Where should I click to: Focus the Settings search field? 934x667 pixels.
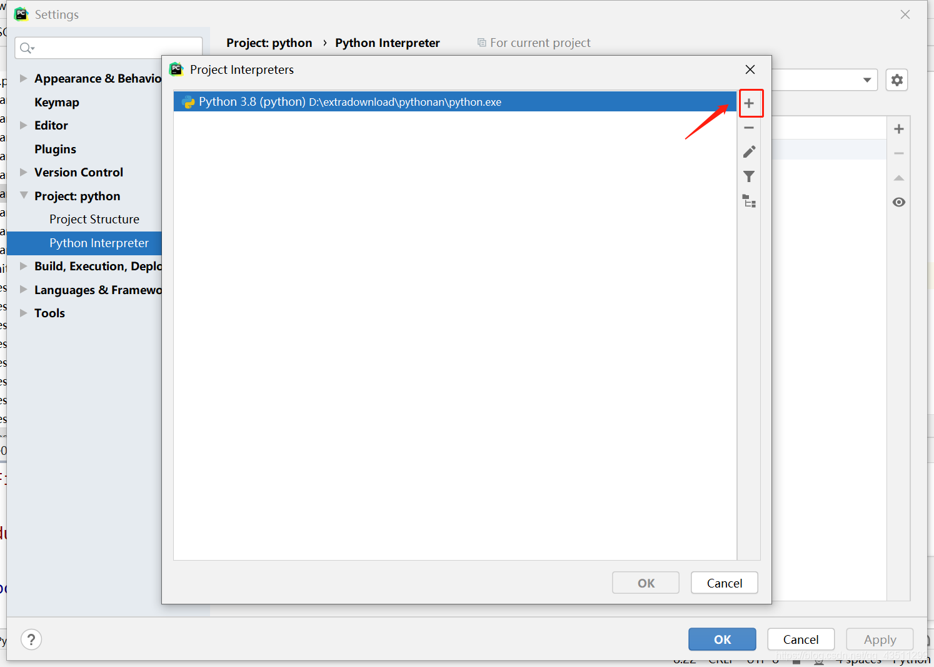(x=108, y=48)
